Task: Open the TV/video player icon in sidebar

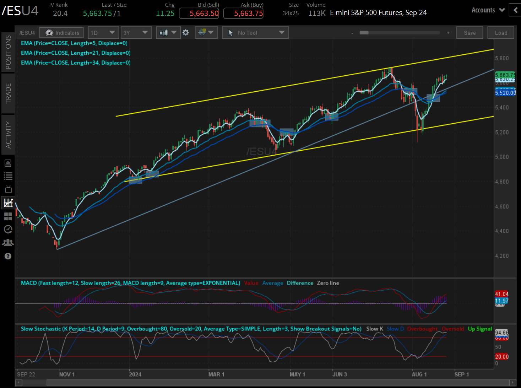Action: [8, 189]
